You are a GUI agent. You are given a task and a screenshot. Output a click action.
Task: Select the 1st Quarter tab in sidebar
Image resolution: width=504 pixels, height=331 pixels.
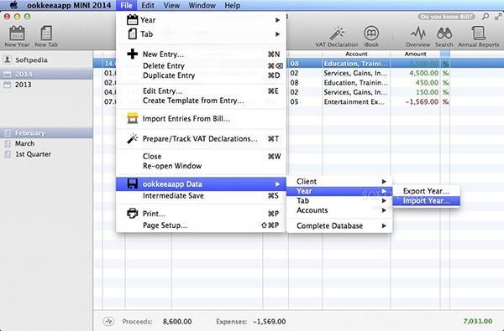coord(46,154)
